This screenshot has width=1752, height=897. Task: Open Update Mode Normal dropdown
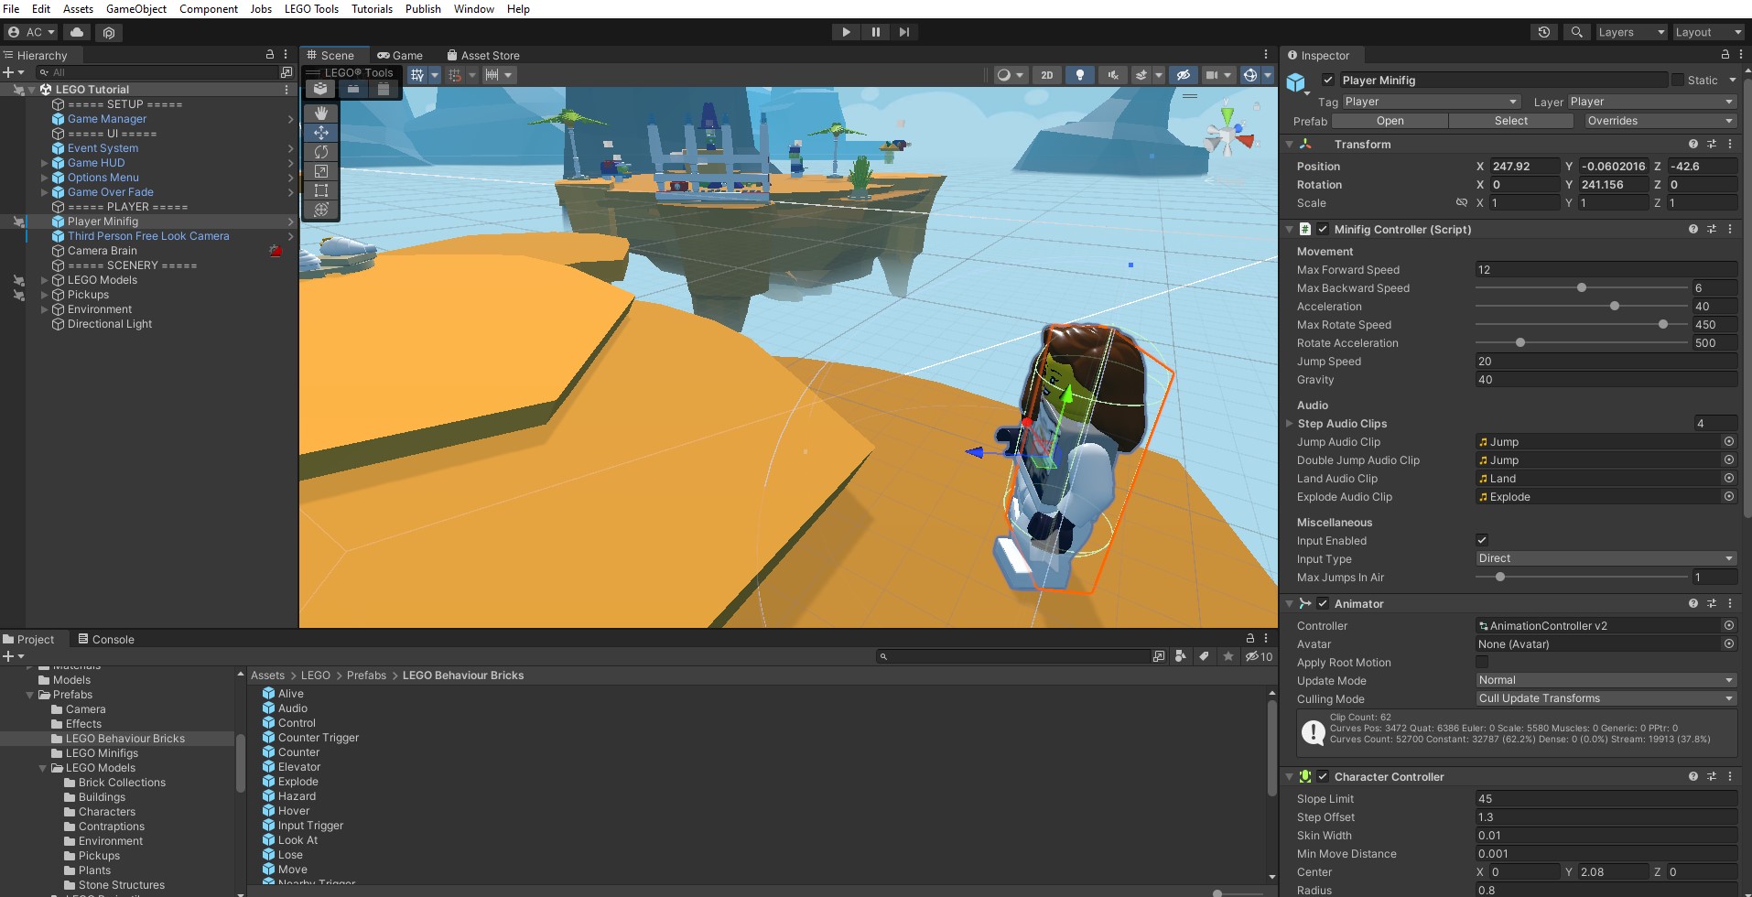coord(1606,680)
